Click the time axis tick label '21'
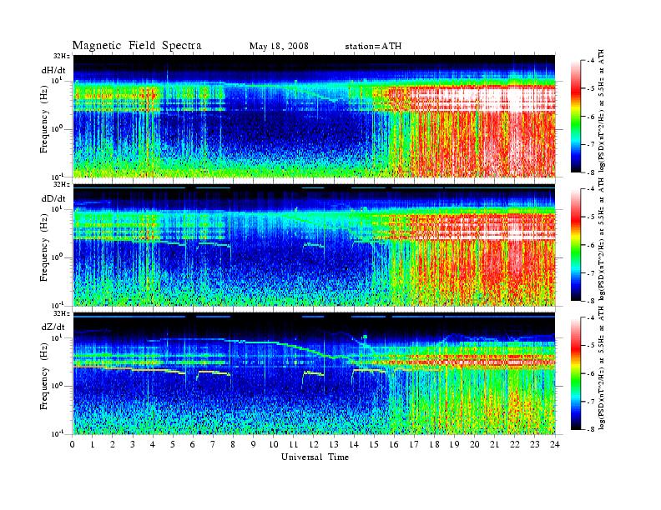The height and width of the screenshot is (510, 661). 494,444
